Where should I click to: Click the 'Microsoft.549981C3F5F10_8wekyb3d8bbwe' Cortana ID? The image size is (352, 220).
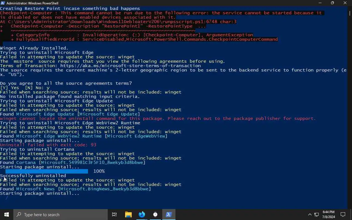coord(92,163)
